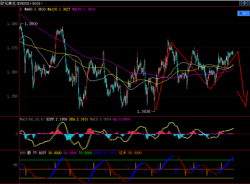Click the MACD:0.0654 value

[101, 119]
